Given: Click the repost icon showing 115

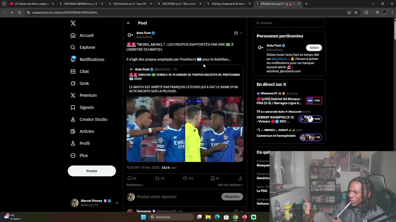Looking at the screenshot, I should point(160,178).
